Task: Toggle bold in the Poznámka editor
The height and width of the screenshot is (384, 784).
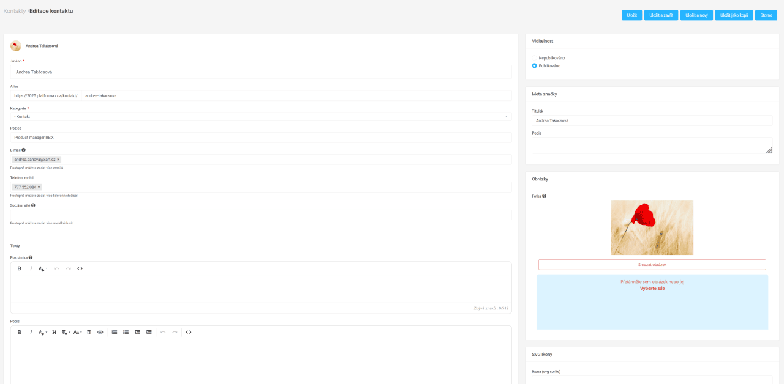Action: tap(19, 268)
